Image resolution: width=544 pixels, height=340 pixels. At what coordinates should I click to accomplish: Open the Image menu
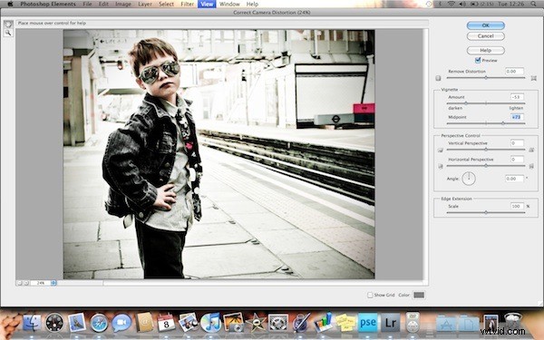(x=123, y=4)
